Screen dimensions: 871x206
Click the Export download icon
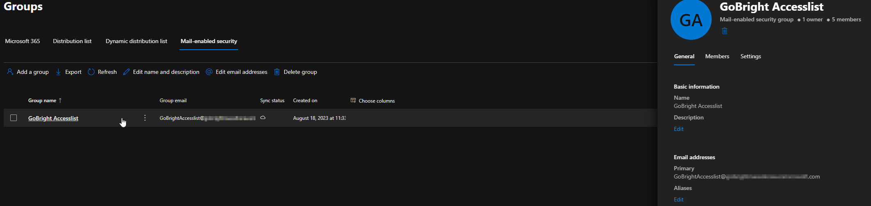pyautogui.click(x=58, y=72)
